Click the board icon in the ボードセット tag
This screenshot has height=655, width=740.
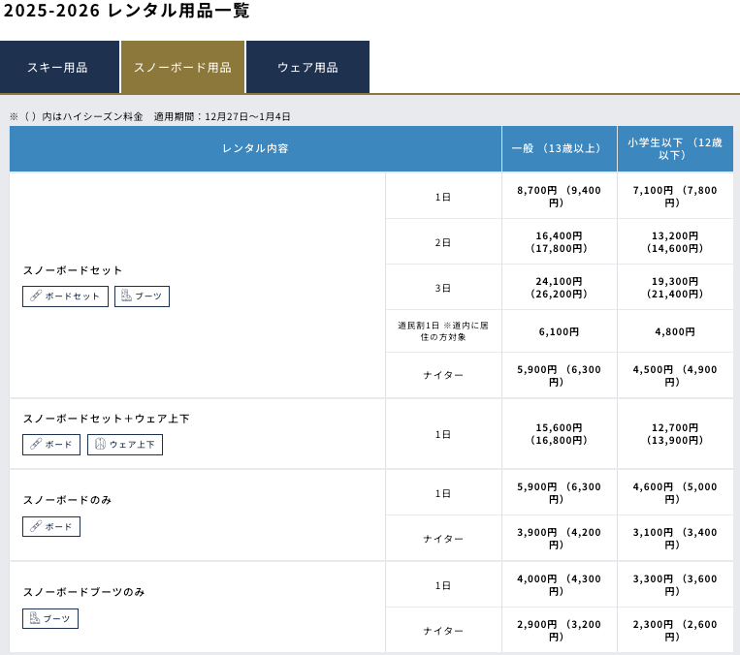36,296
